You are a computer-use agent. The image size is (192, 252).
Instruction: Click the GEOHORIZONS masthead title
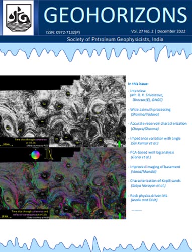pos(116,15)
